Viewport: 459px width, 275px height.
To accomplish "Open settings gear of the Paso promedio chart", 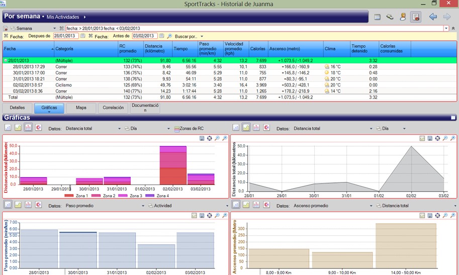I will pos(209,216).
